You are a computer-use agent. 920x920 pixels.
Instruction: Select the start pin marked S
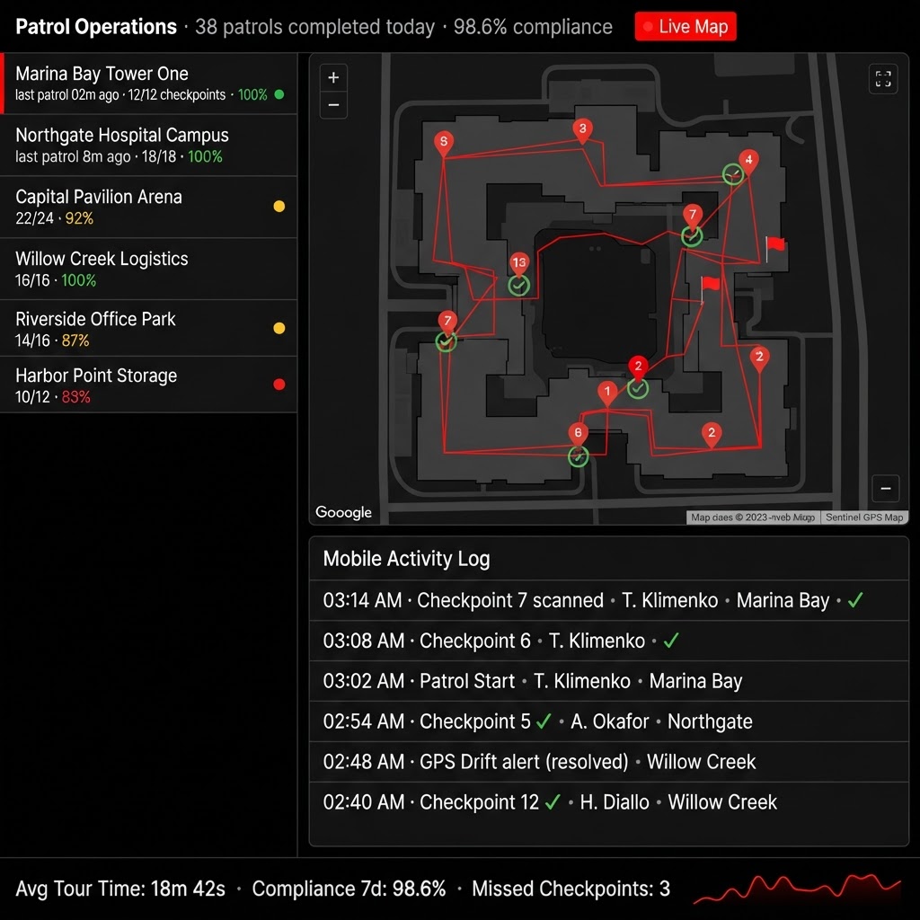444,143
